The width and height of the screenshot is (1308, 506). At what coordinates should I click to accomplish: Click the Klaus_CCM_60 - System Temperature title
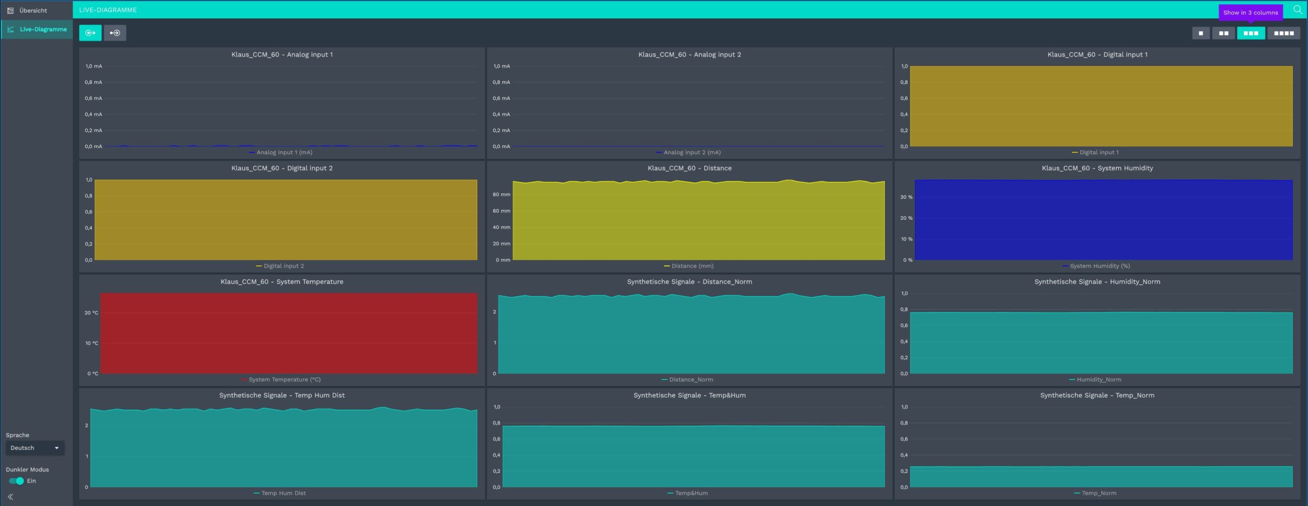[282, 282]
